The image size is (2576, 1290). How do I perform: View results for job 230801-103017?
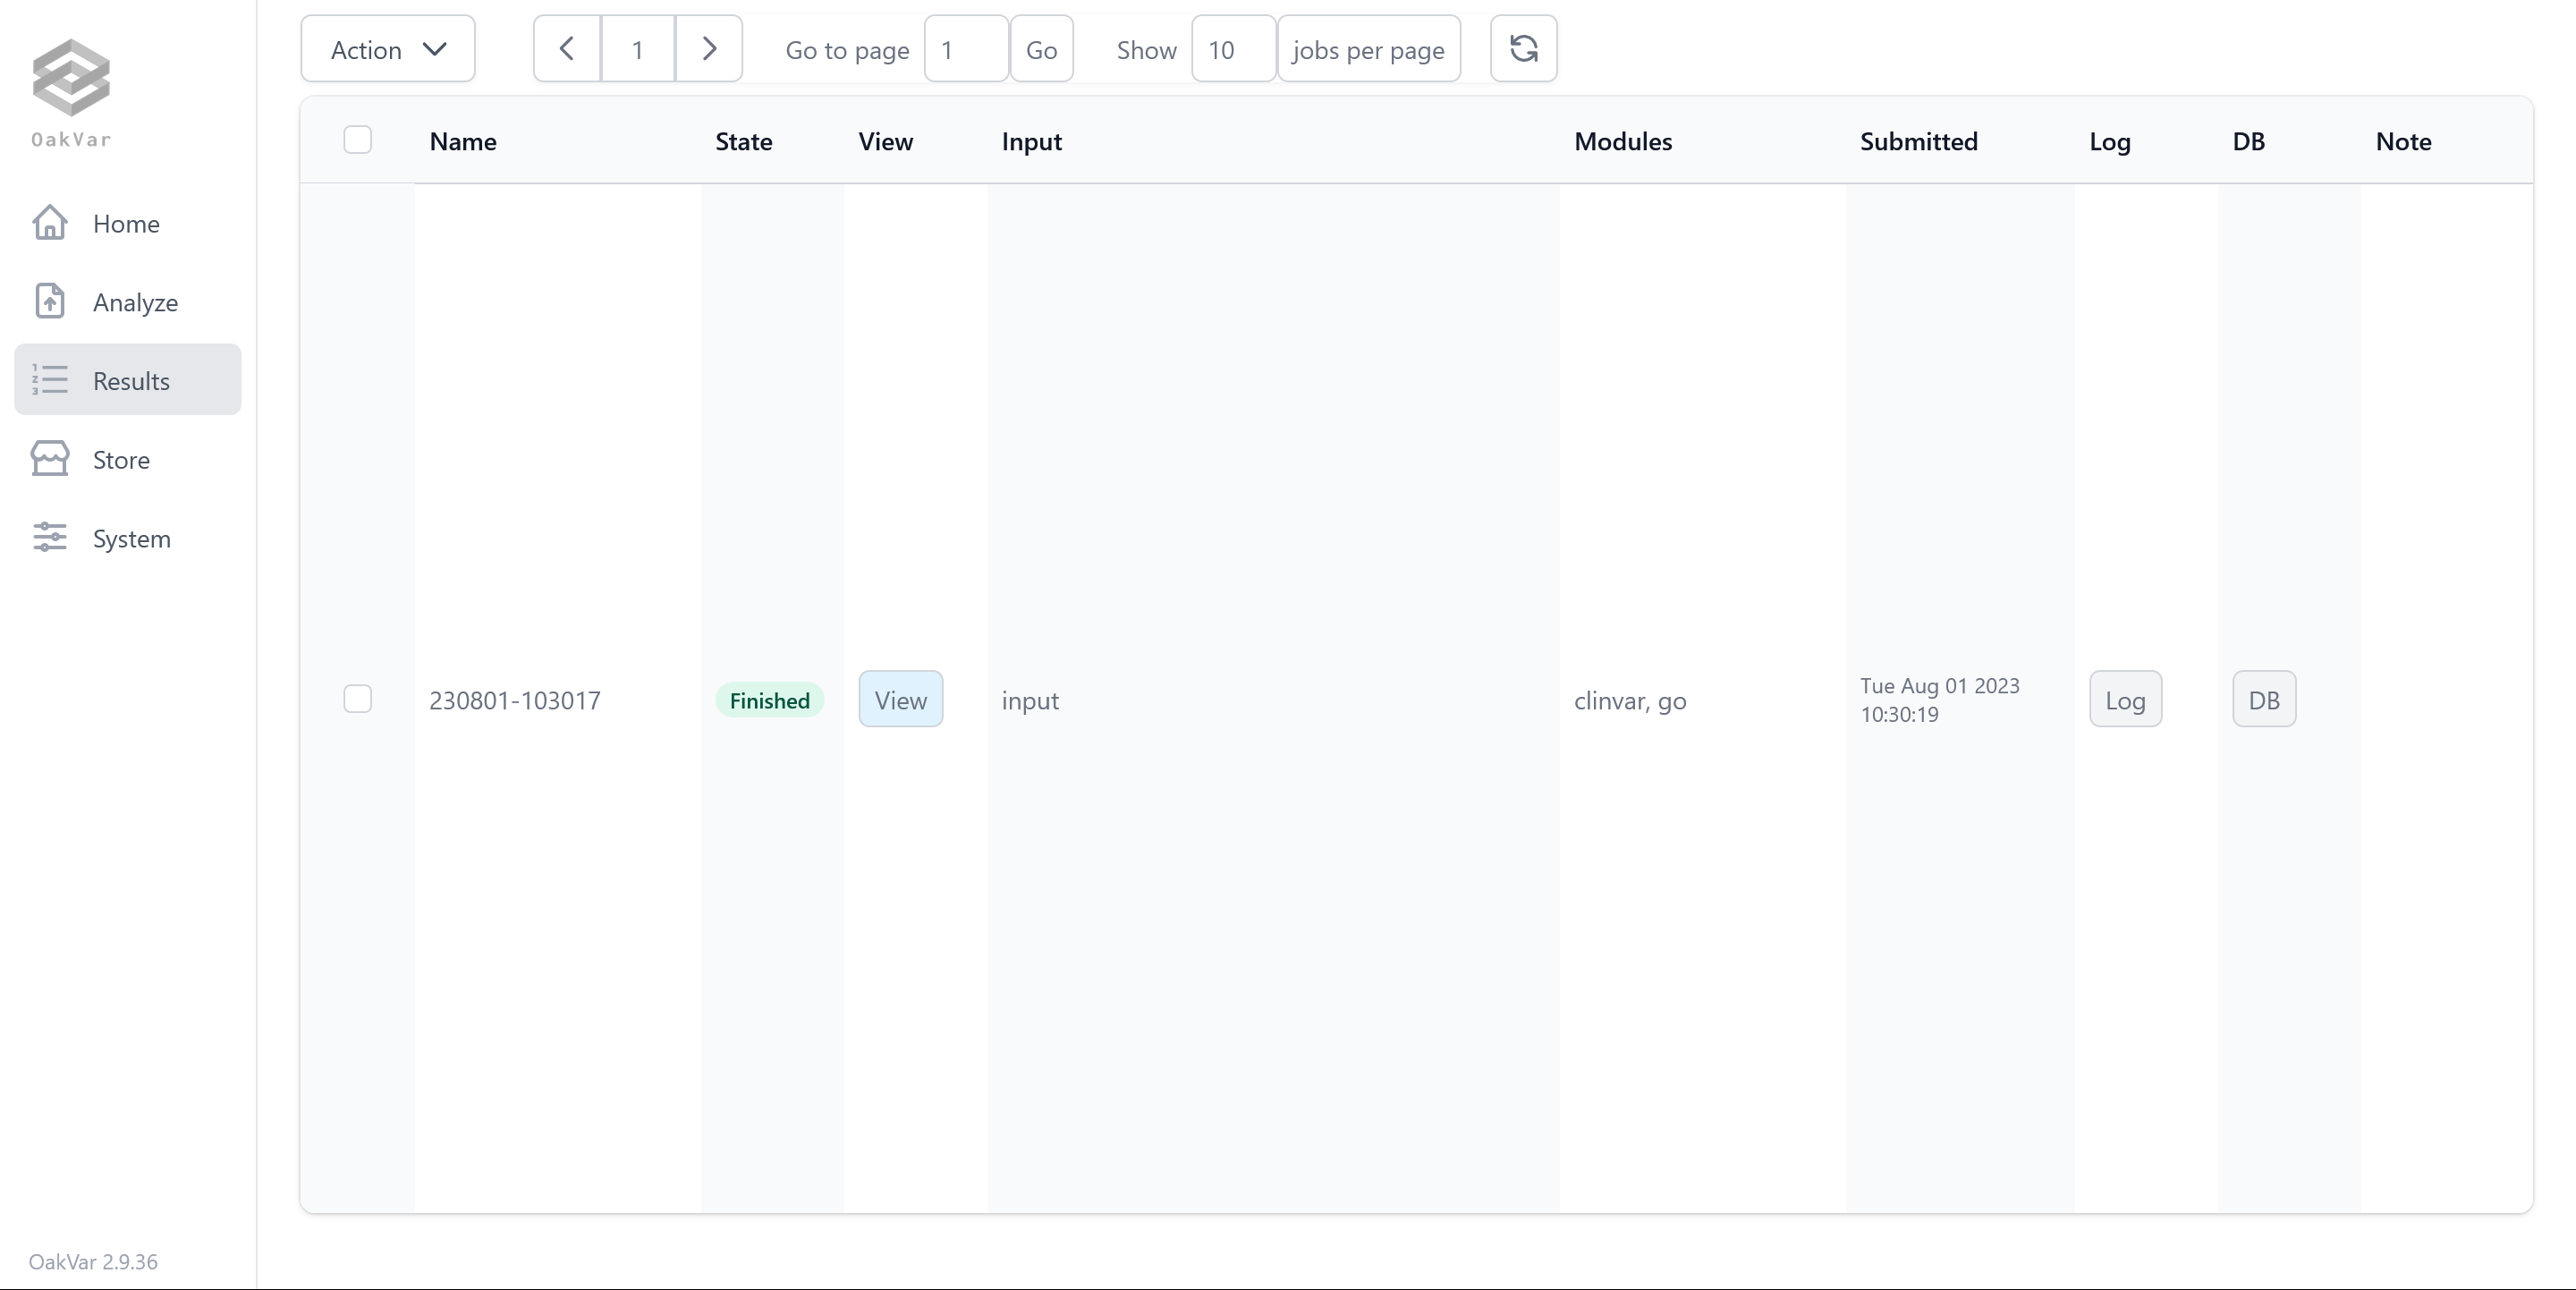tap(900, 700)
